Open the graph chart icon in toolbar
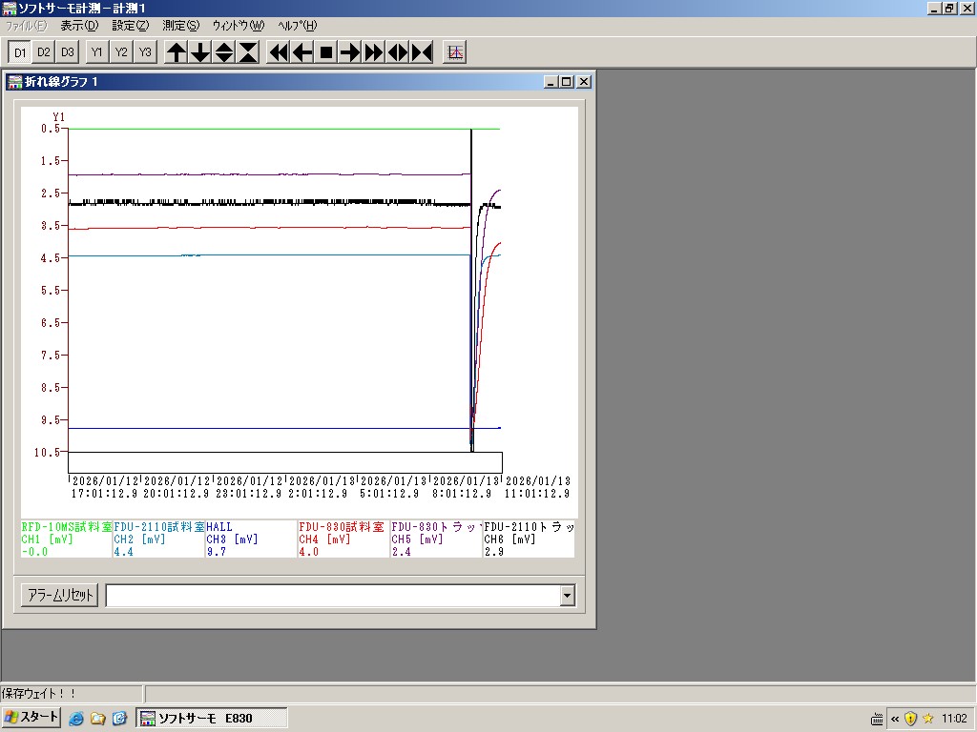The image size is (977, 732). click(x=455, y=52)
